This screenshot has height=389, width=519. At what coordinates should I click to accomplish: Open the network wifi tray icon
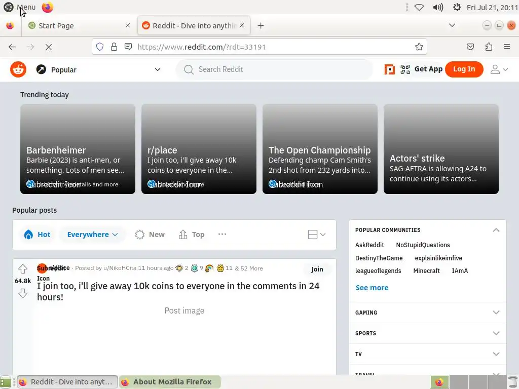point(419,7)
